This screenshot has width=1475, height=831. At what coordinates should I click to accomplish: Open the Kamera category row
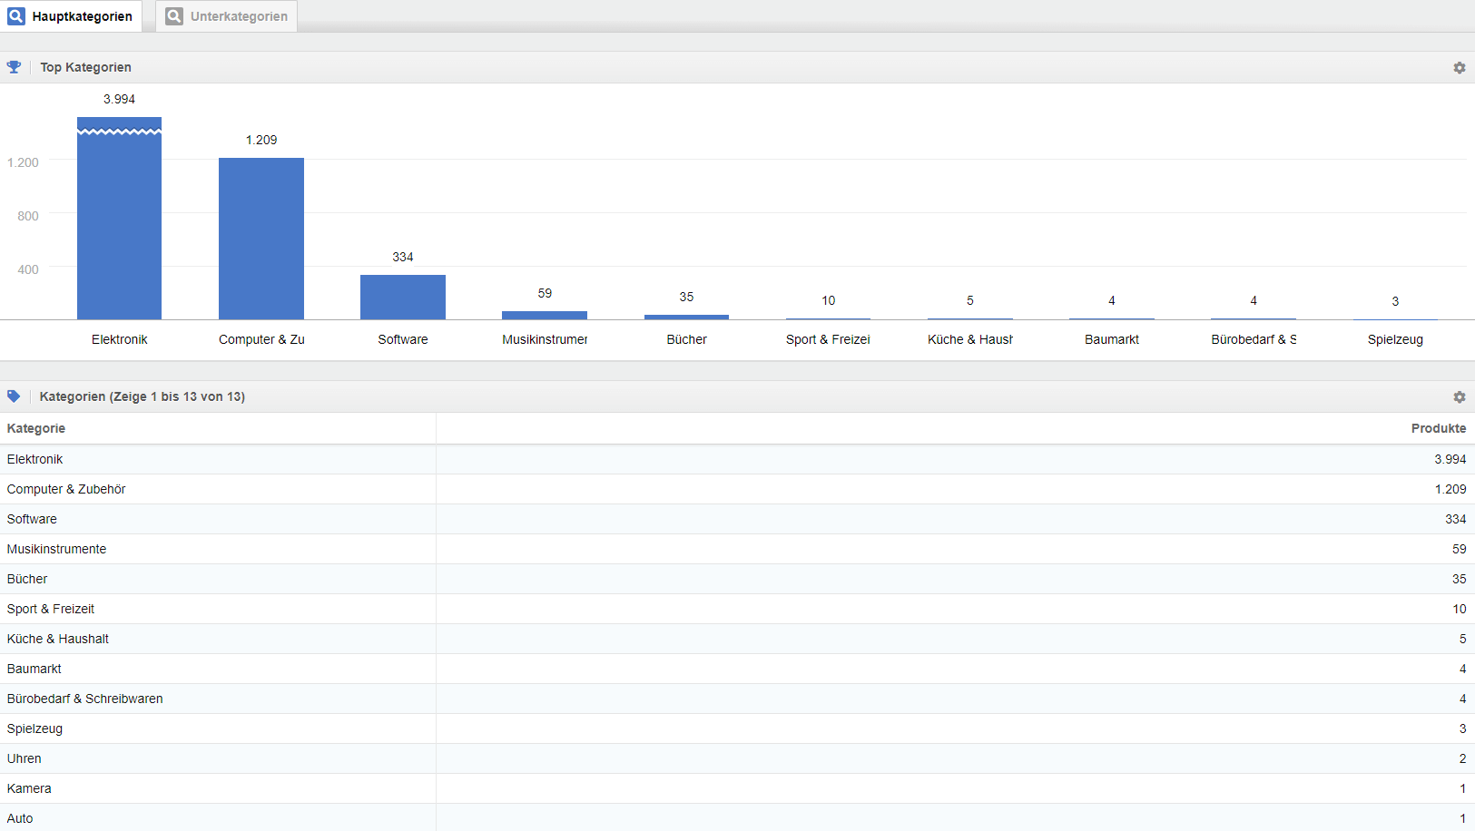tap(29, 788)
